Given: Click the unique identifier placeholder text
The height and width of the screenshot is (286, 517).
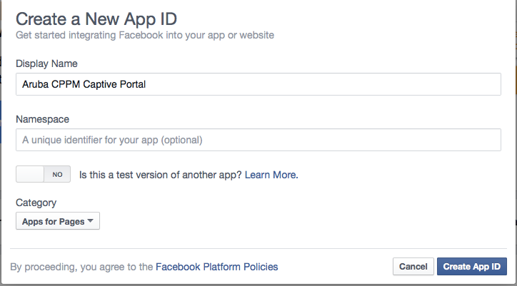Looking at the screenshot, I should tap(112, 140).
